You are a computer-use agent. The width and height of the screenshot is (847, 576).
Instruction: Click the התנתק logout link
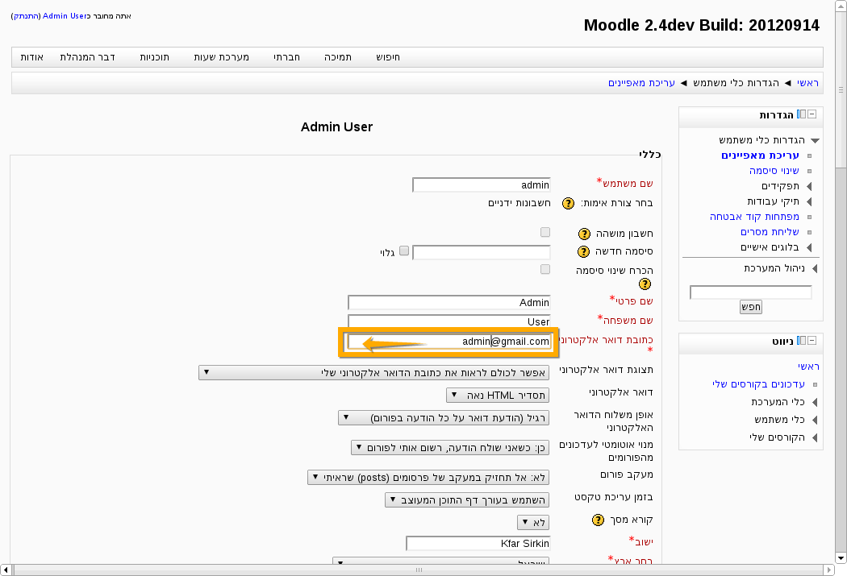pos(27,16)
